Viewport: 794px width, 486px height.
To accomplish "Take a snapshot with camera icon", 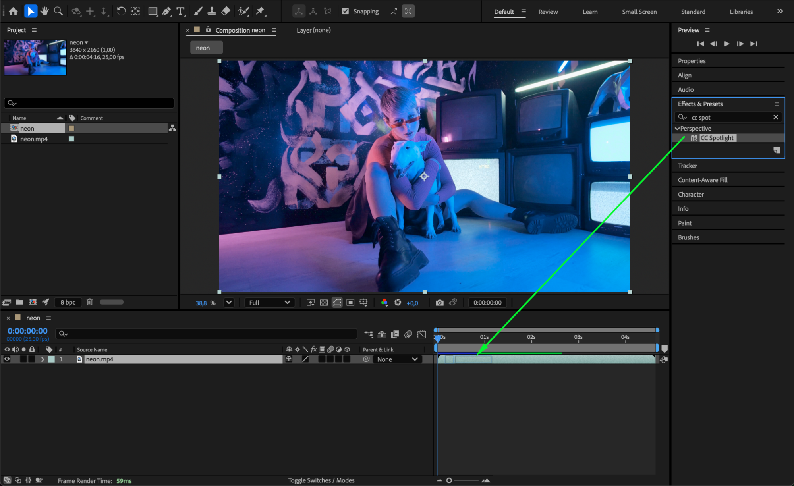I will [439, 303].
